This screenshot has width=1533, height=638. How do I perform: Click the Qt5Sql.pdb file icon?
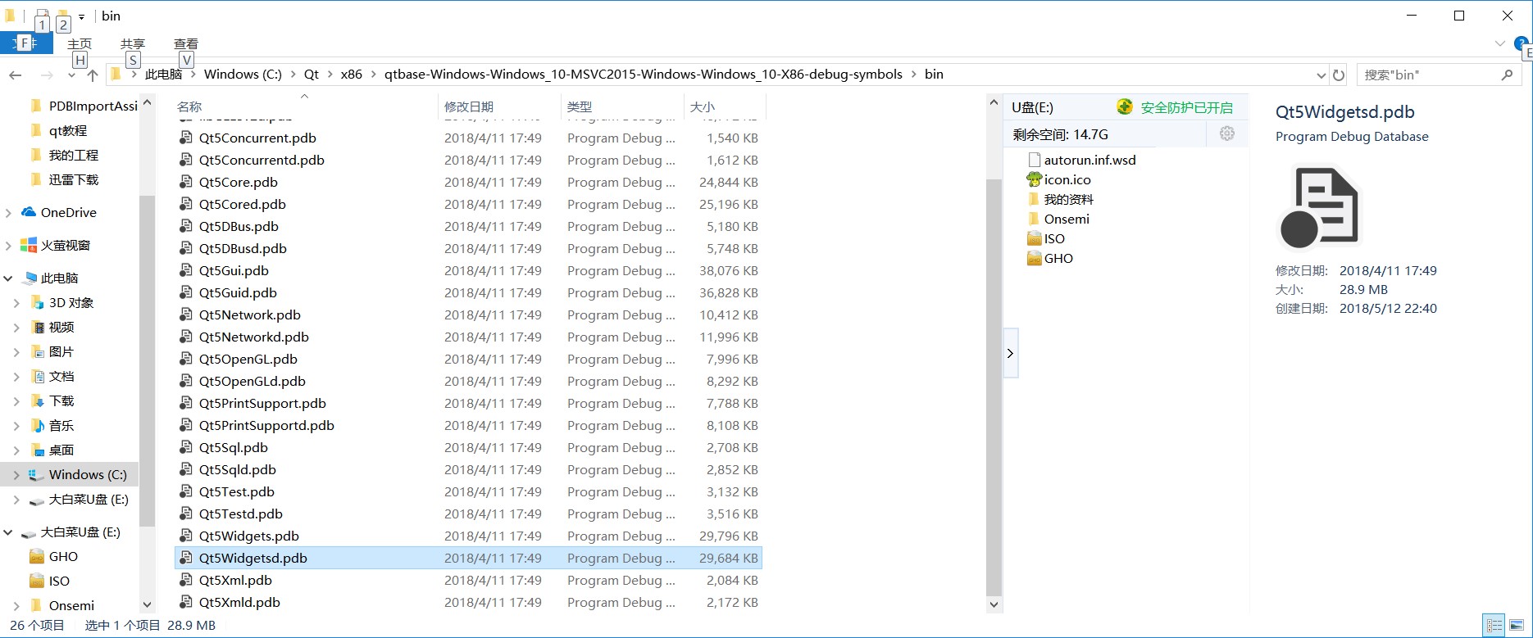coord(186,447)
